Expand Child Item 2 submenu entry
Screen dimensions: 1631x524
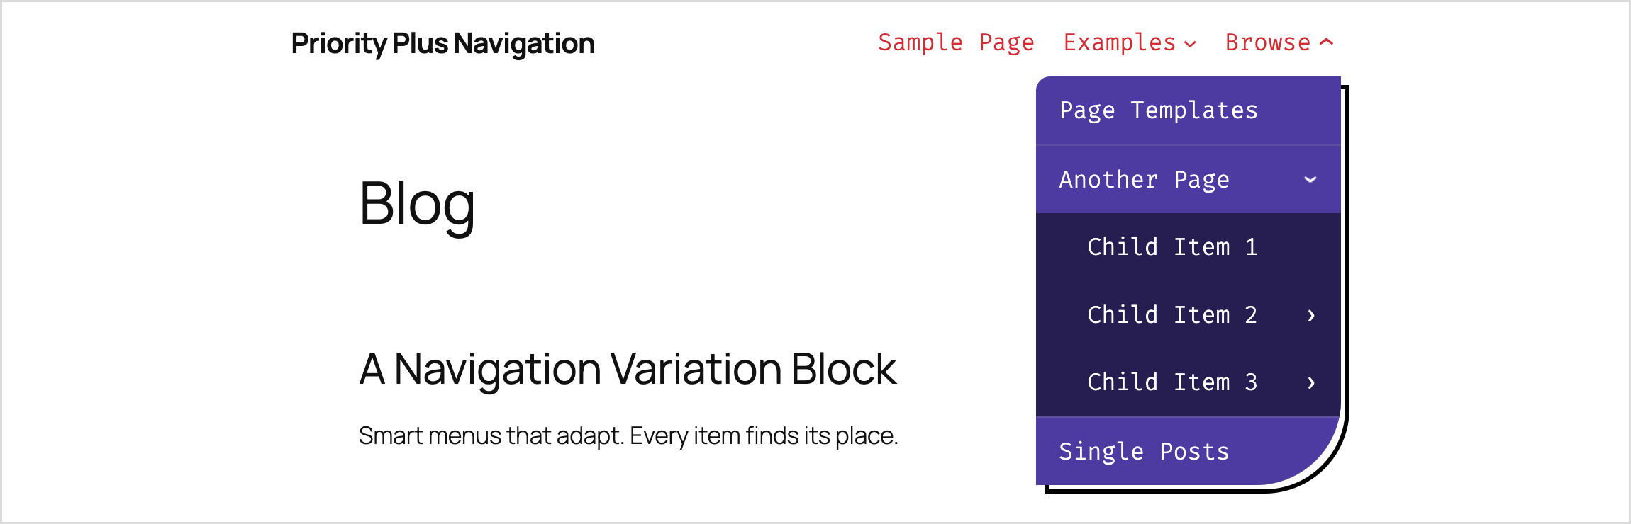coord(1172,315)
